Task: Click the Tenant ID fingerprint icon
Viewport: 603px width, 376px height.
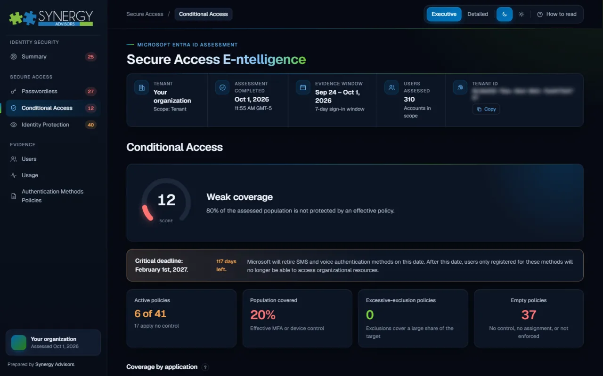Action: [460, 87]
